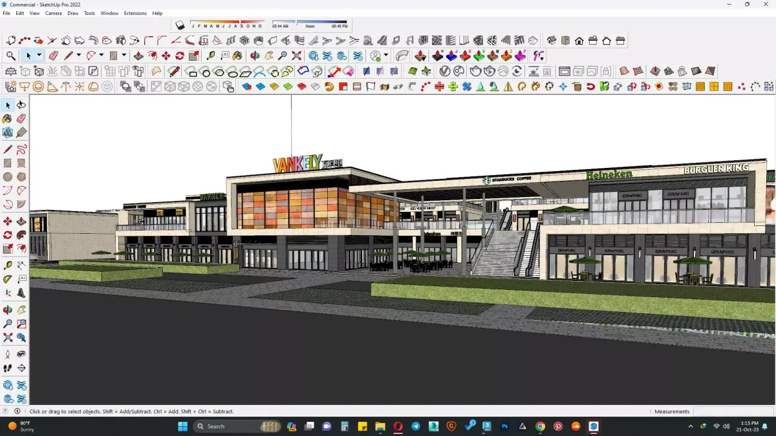Open the Camera menu
This screenshot has height=436, width=776.
coord(54,13)
